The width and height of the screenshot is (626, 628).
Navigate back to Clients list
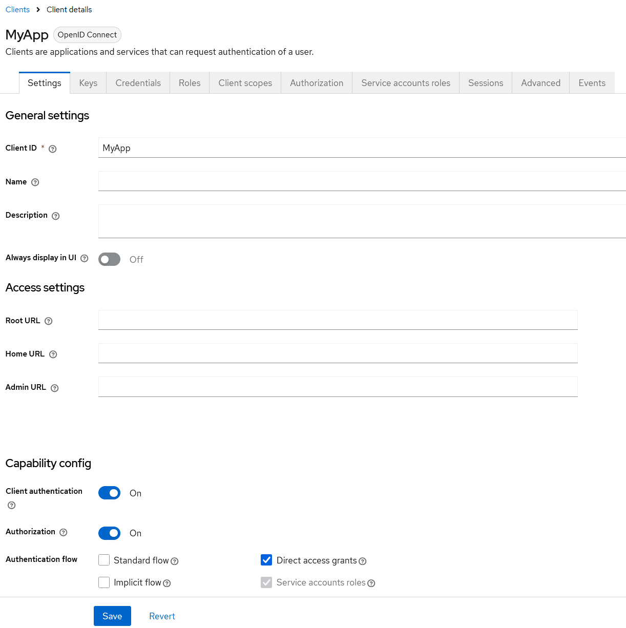point(17,9)
